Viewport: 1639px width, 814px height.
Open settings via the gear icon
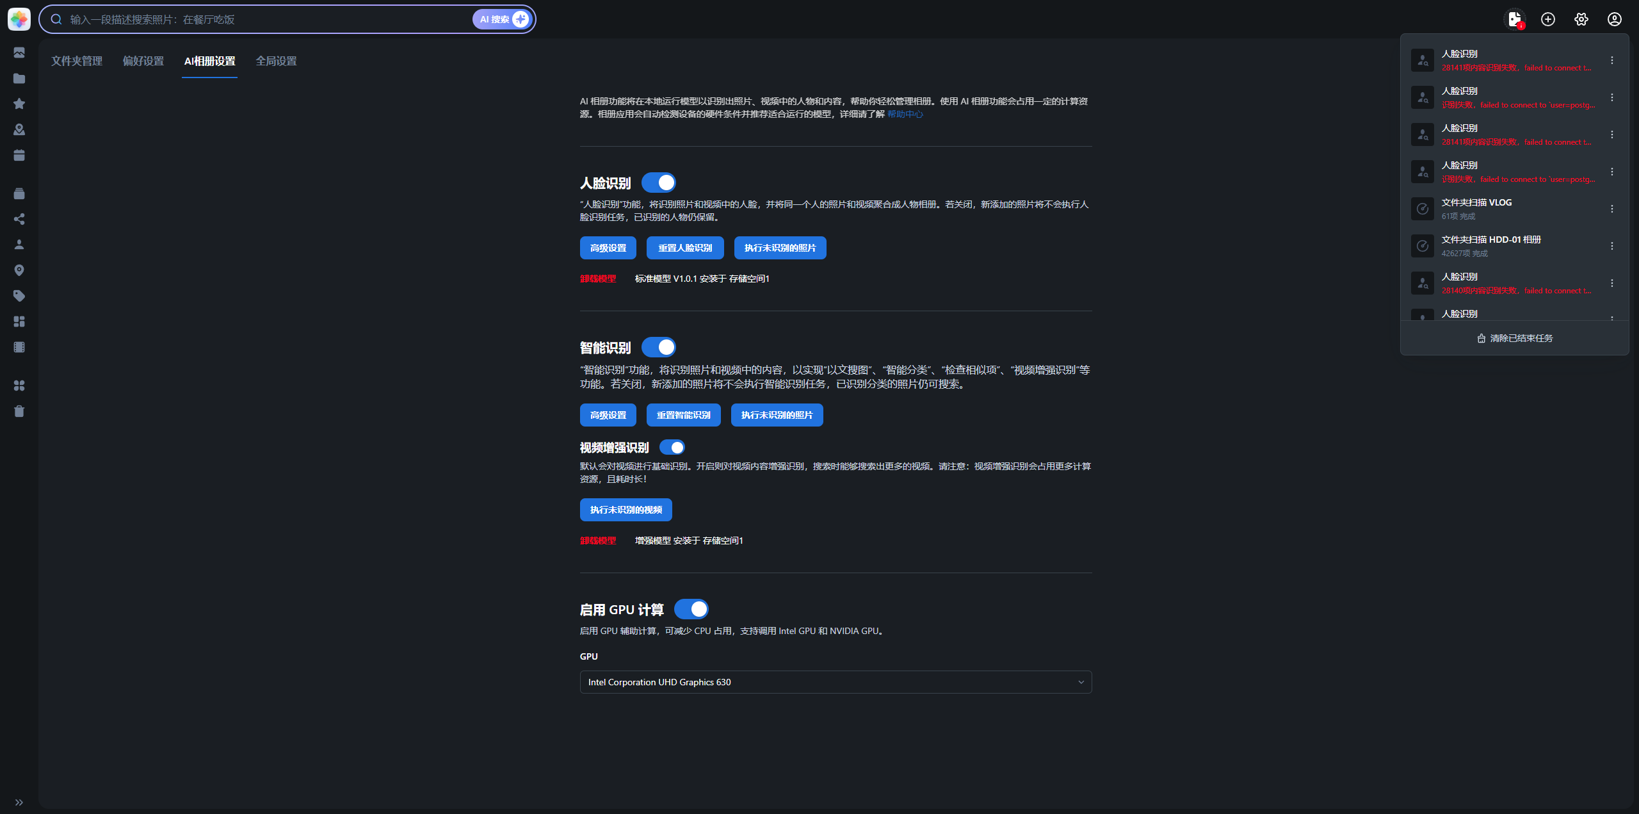tap(1580, 19)
